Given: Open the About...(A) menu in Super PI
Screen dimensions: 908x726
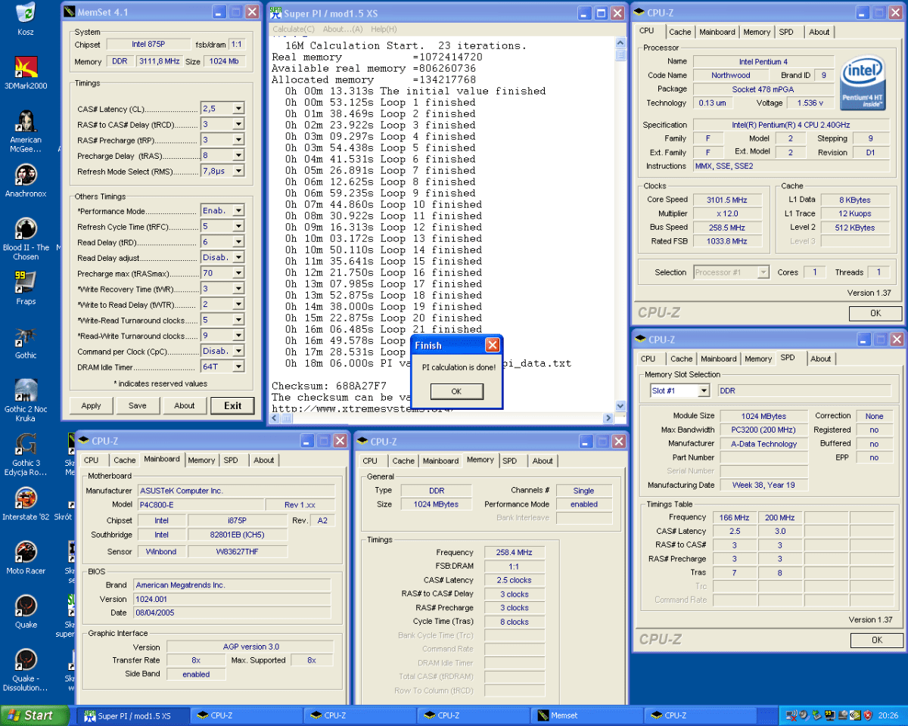Looking at the screenshot, I should (x=343, y=29).
